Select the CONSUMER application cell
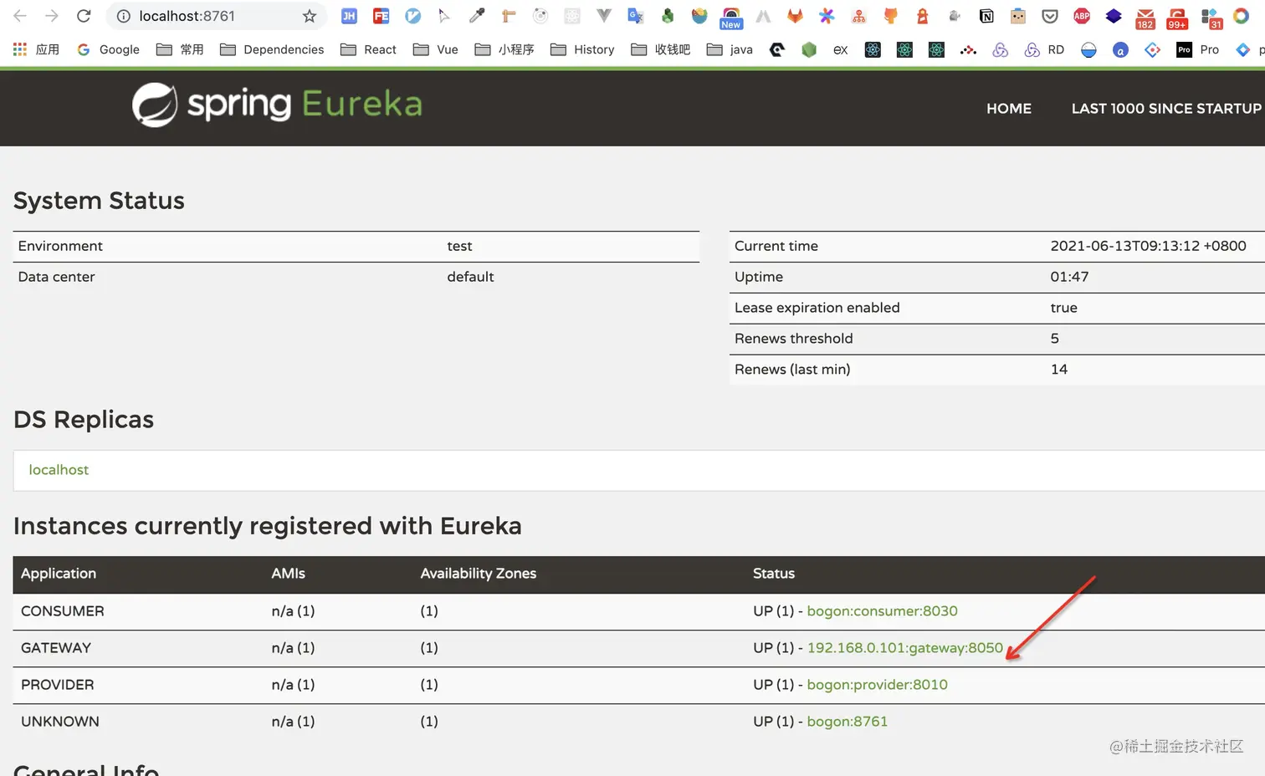Image resolution: width=1265 pixels, height=776 pixels. point(63,611)
